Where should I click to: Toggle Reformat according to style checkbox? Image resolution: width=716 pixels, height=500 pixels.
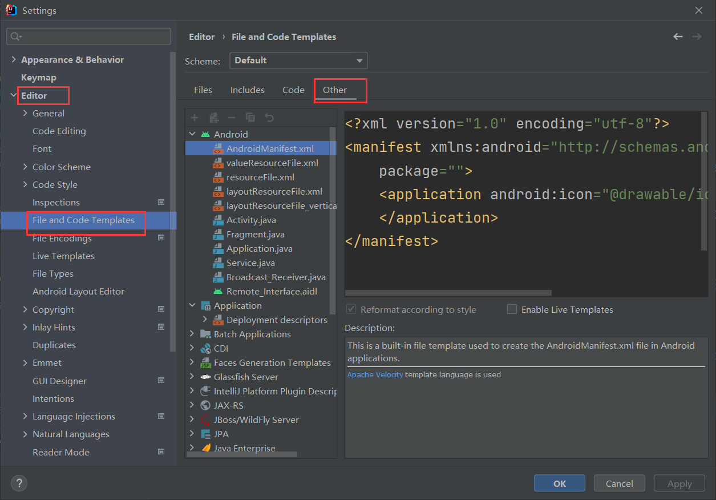(x=351, y=309)
